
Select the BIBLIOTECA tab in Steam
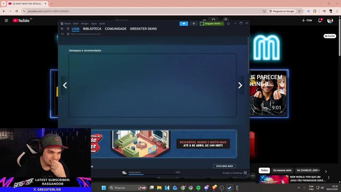pos(92,29)
